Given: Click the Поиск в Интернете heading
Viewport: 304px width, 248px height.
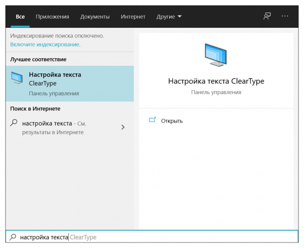Looking at the screenshot, I should pyautogui.click(x=35, y=109).
